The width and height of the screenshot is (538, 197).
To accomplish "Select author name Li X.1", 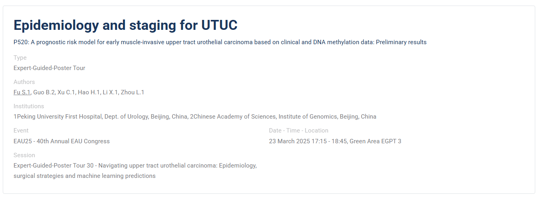I will pos(110,92).
